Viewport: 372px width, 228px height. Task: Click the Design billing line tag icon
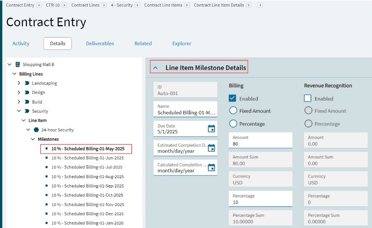27,92
